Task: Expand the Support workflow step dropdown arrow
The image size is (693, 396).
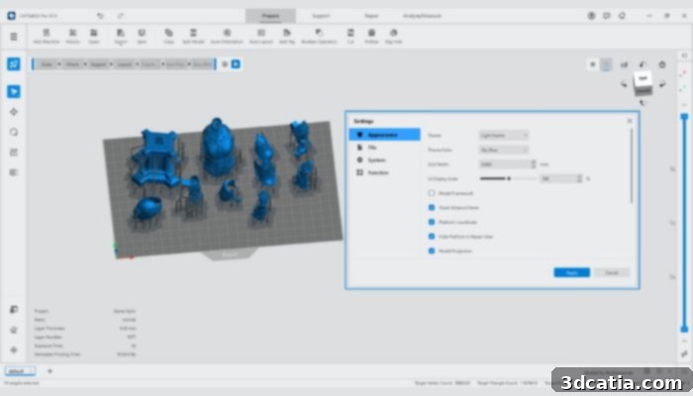Action: 111,64
